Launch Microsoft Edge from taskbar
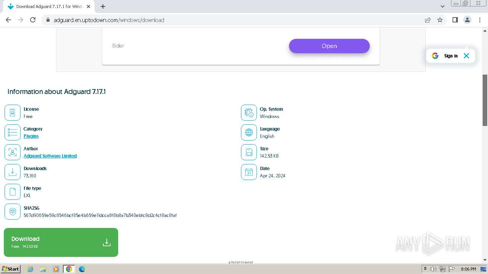This screenshot has width=488, height=274. coord(82,269)
